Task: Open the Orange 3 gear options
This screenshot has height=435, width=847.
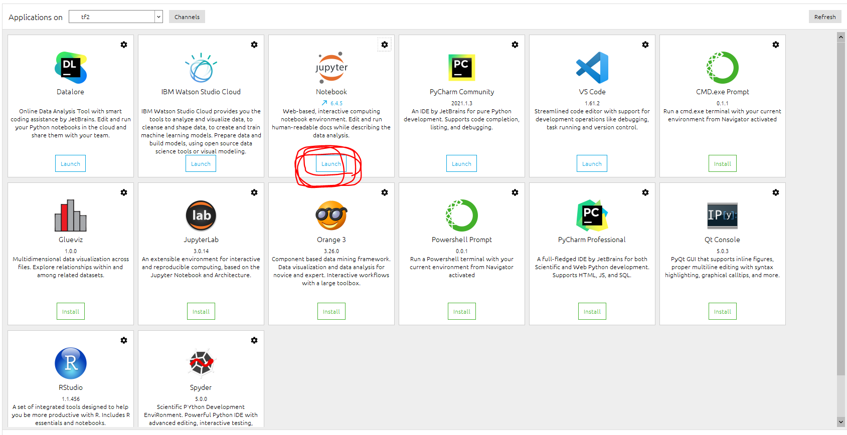Action: (385, 192)
